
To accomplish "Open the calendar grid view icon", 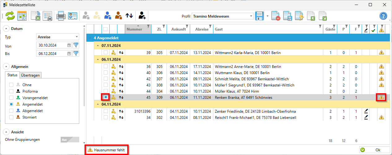I will pos(22,16).
